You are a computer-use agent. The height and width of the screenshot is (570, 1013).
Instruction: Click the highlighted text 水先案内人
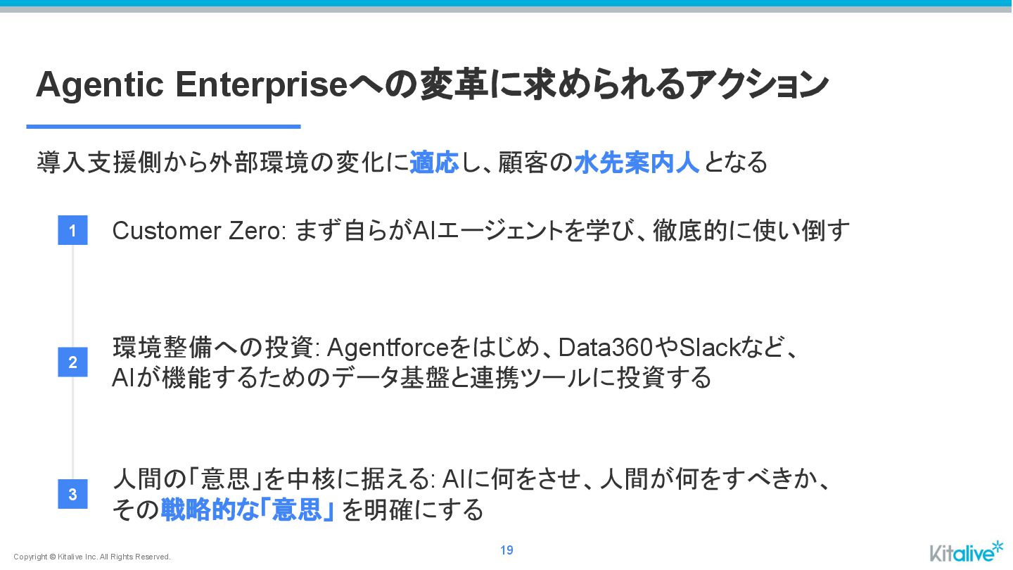636,163
